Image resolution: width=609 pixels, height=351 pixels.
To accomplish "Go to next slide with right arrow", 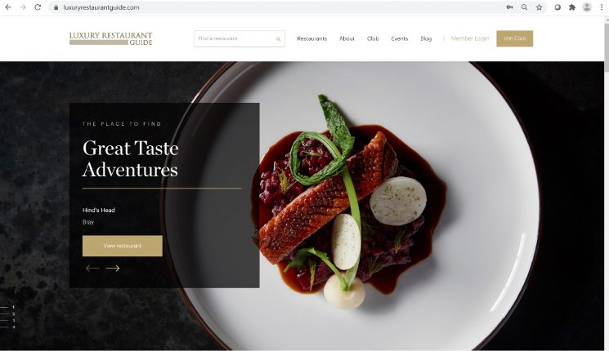I will (x=113, y=269).
